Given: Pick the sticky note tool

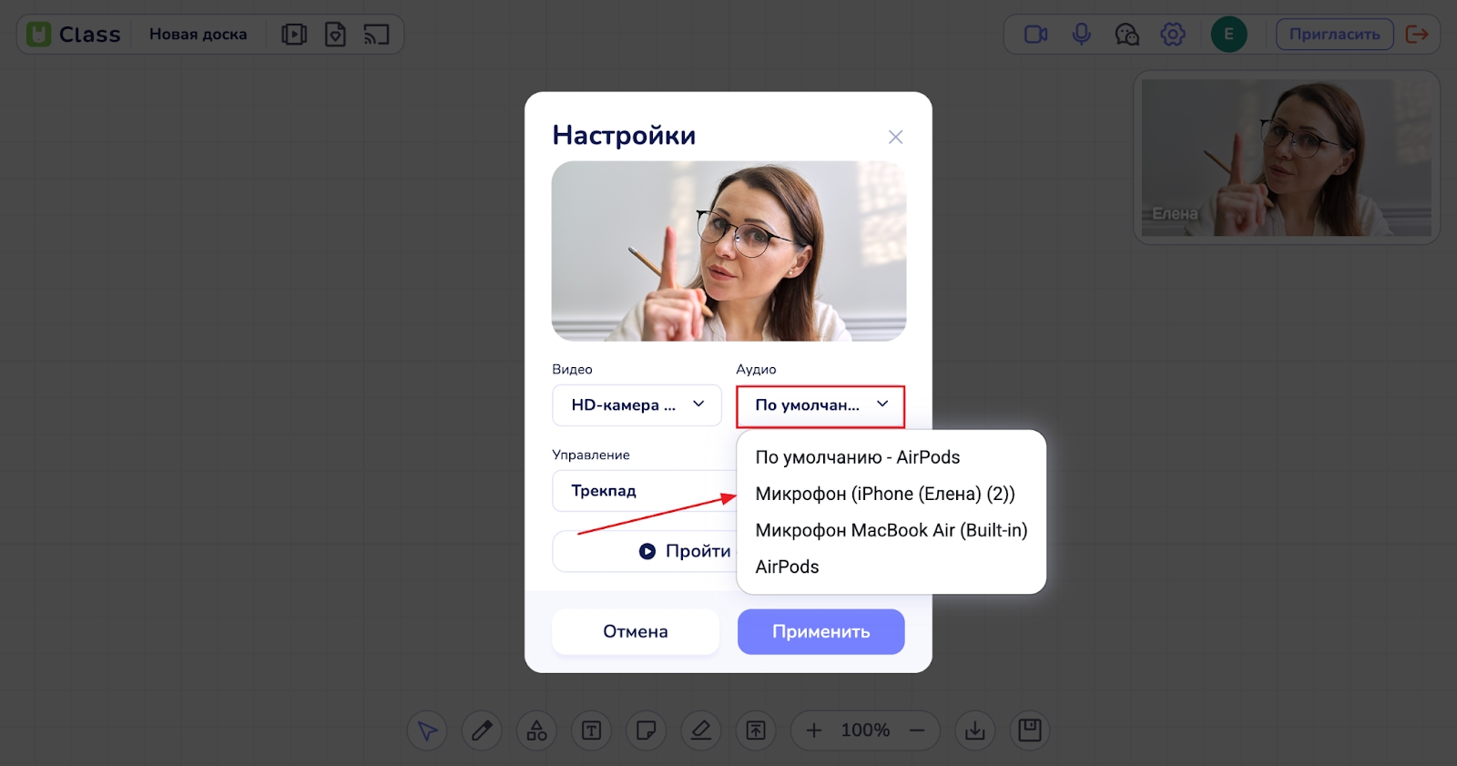Looking at the screenshot, I should click(646, 730).
